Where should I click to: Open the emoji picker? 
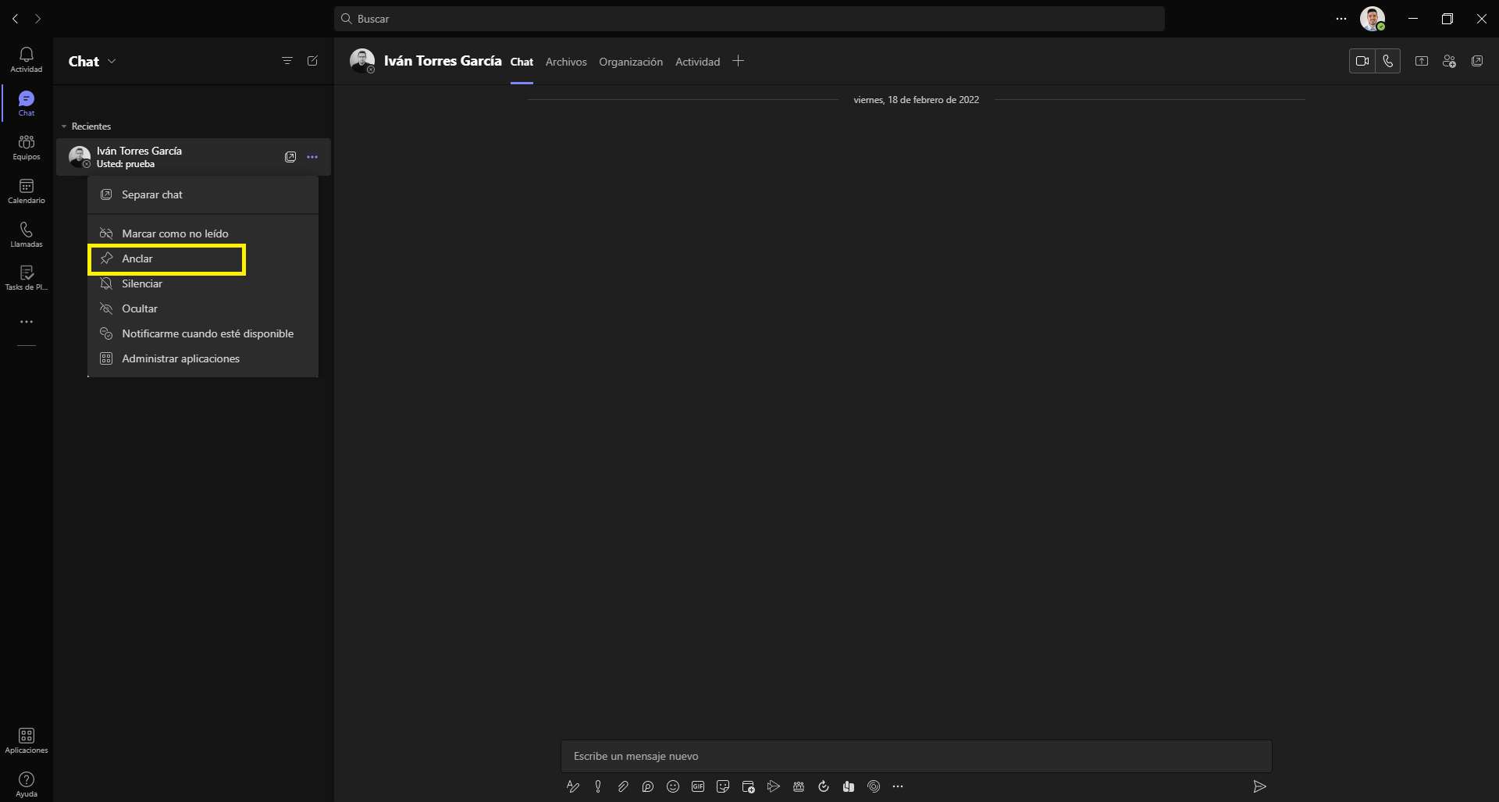(x=673, y=786)
